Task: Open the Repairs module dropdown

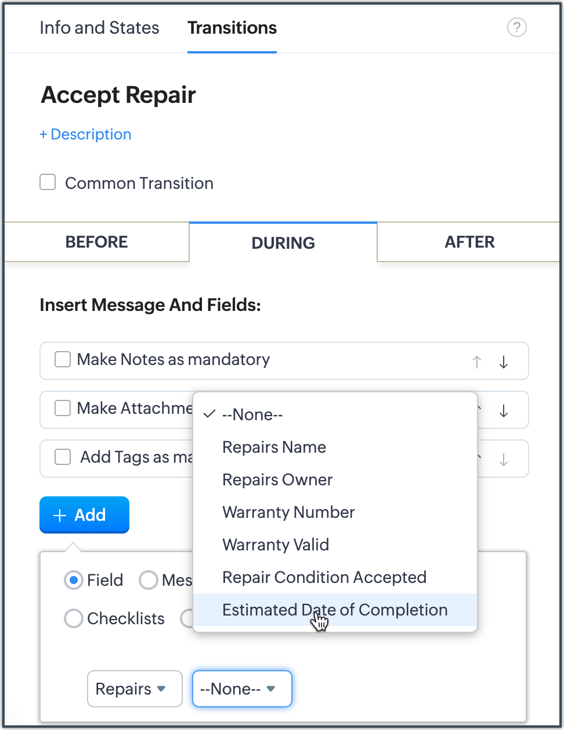Action: pos(135,689)
